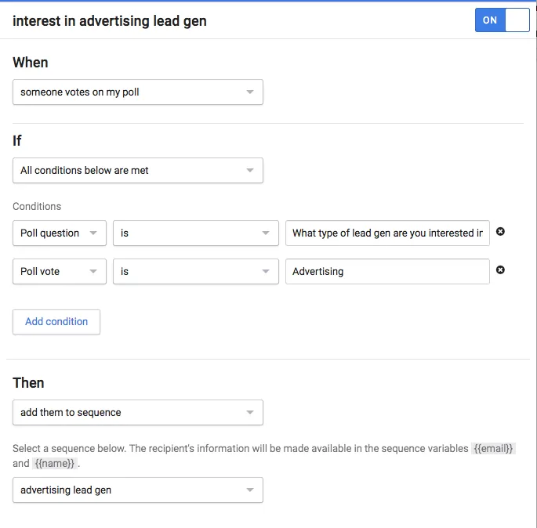The width and height of the screenshot is (537, 528).
Task: Expand the 'All conditions below are met' dropdown
Action: pyautogui.click(x=138, y=171)
